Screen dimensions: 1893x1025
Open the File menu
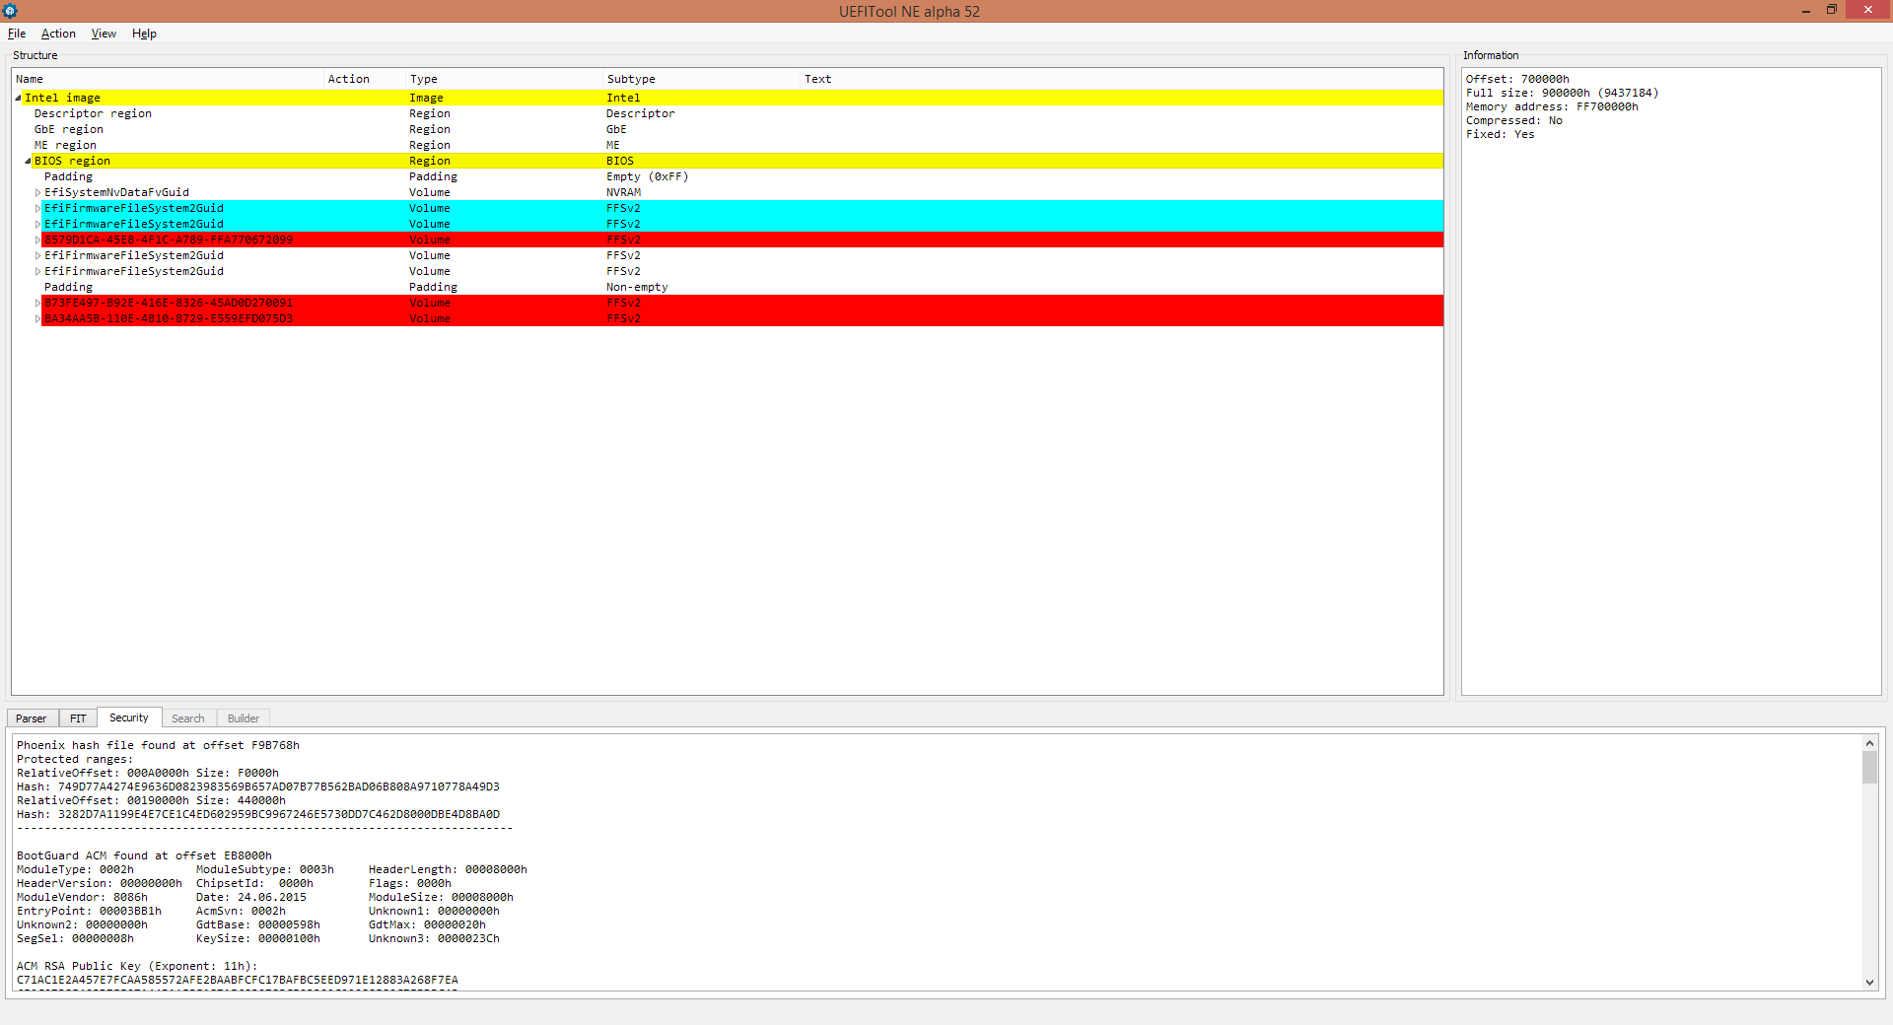pyautogui.click(x=17, y=34)
